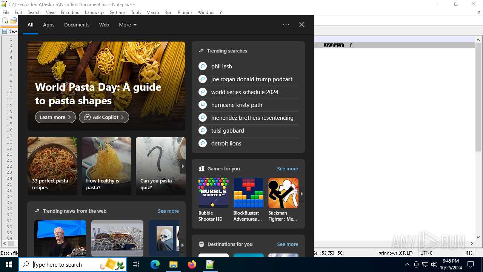Click the Notepad++ vertical scrollbar up arrow
The width and height of the screenshot is (483, 272).
[x=478, y=39]
